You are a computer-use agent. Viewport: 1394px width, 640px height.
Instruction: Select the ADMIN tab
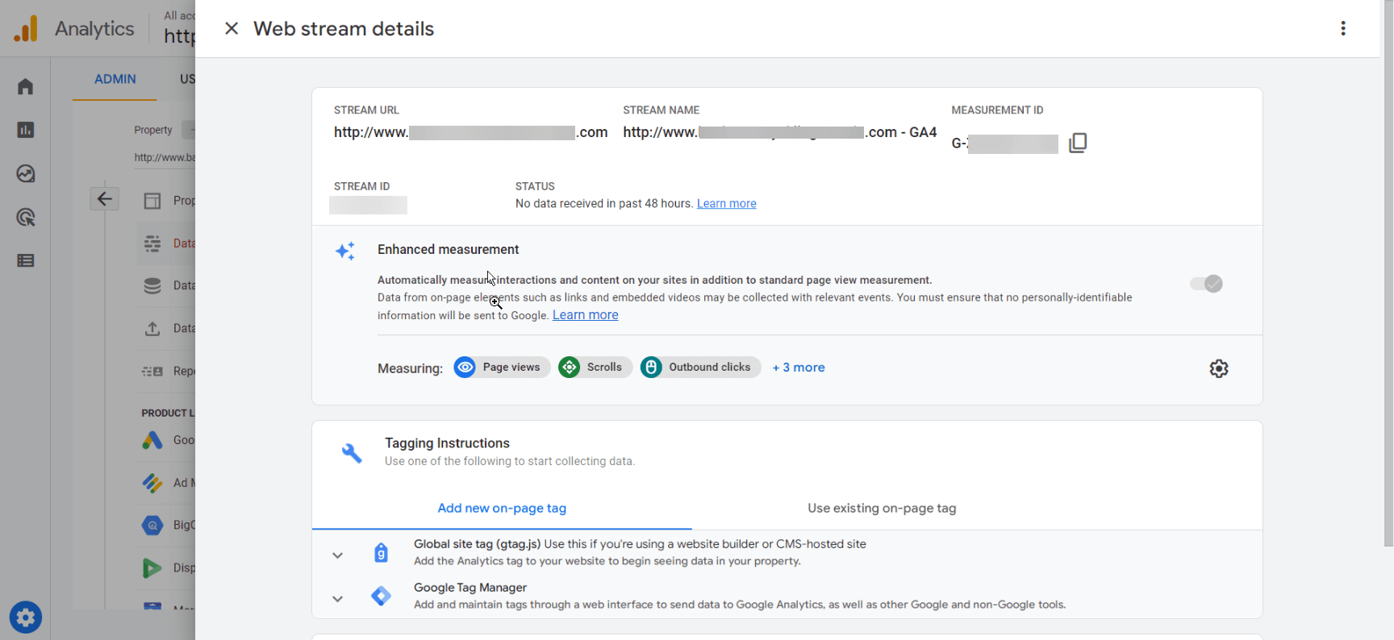(x=115, y=79)
